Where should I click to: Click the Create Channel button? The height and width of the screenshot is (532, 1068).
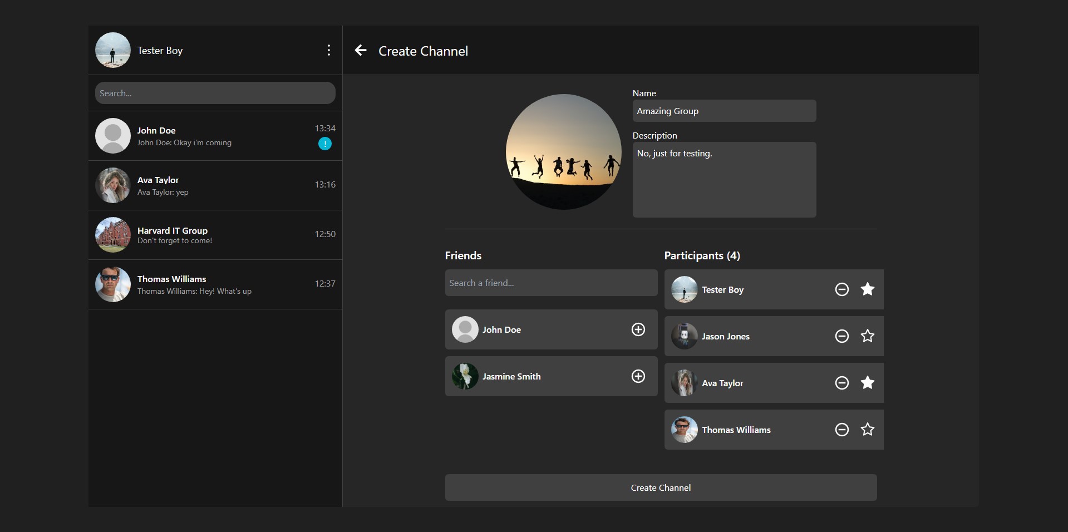661,487
